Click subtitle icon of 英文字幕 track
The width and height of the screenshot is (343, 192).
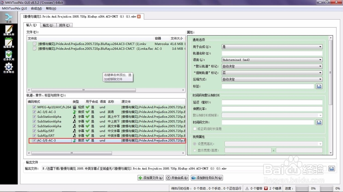tap(74, 126)
